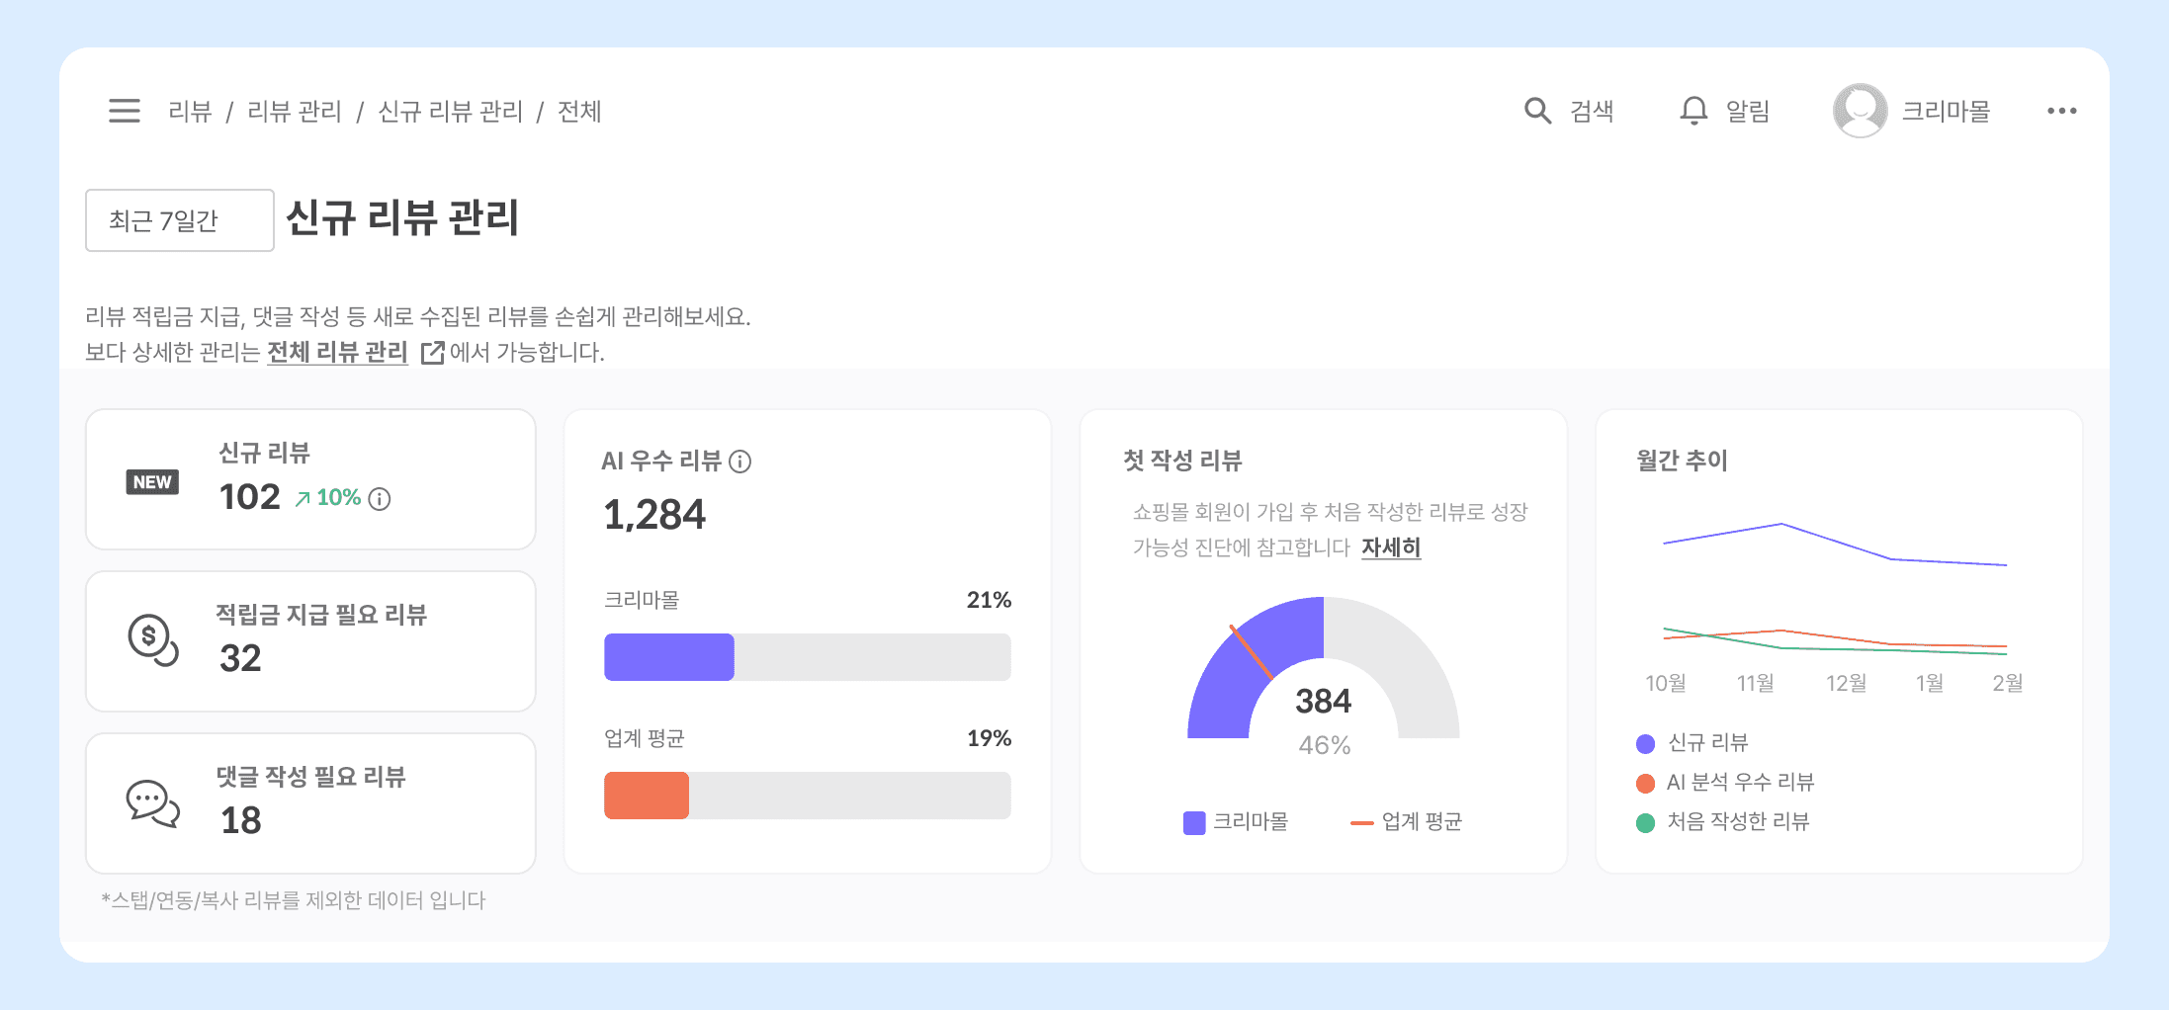Viewport: 2169px width, 1010px height.
Task: Click the info icon beside AI 우수 리뷰
Action: (x=739, y=461)
